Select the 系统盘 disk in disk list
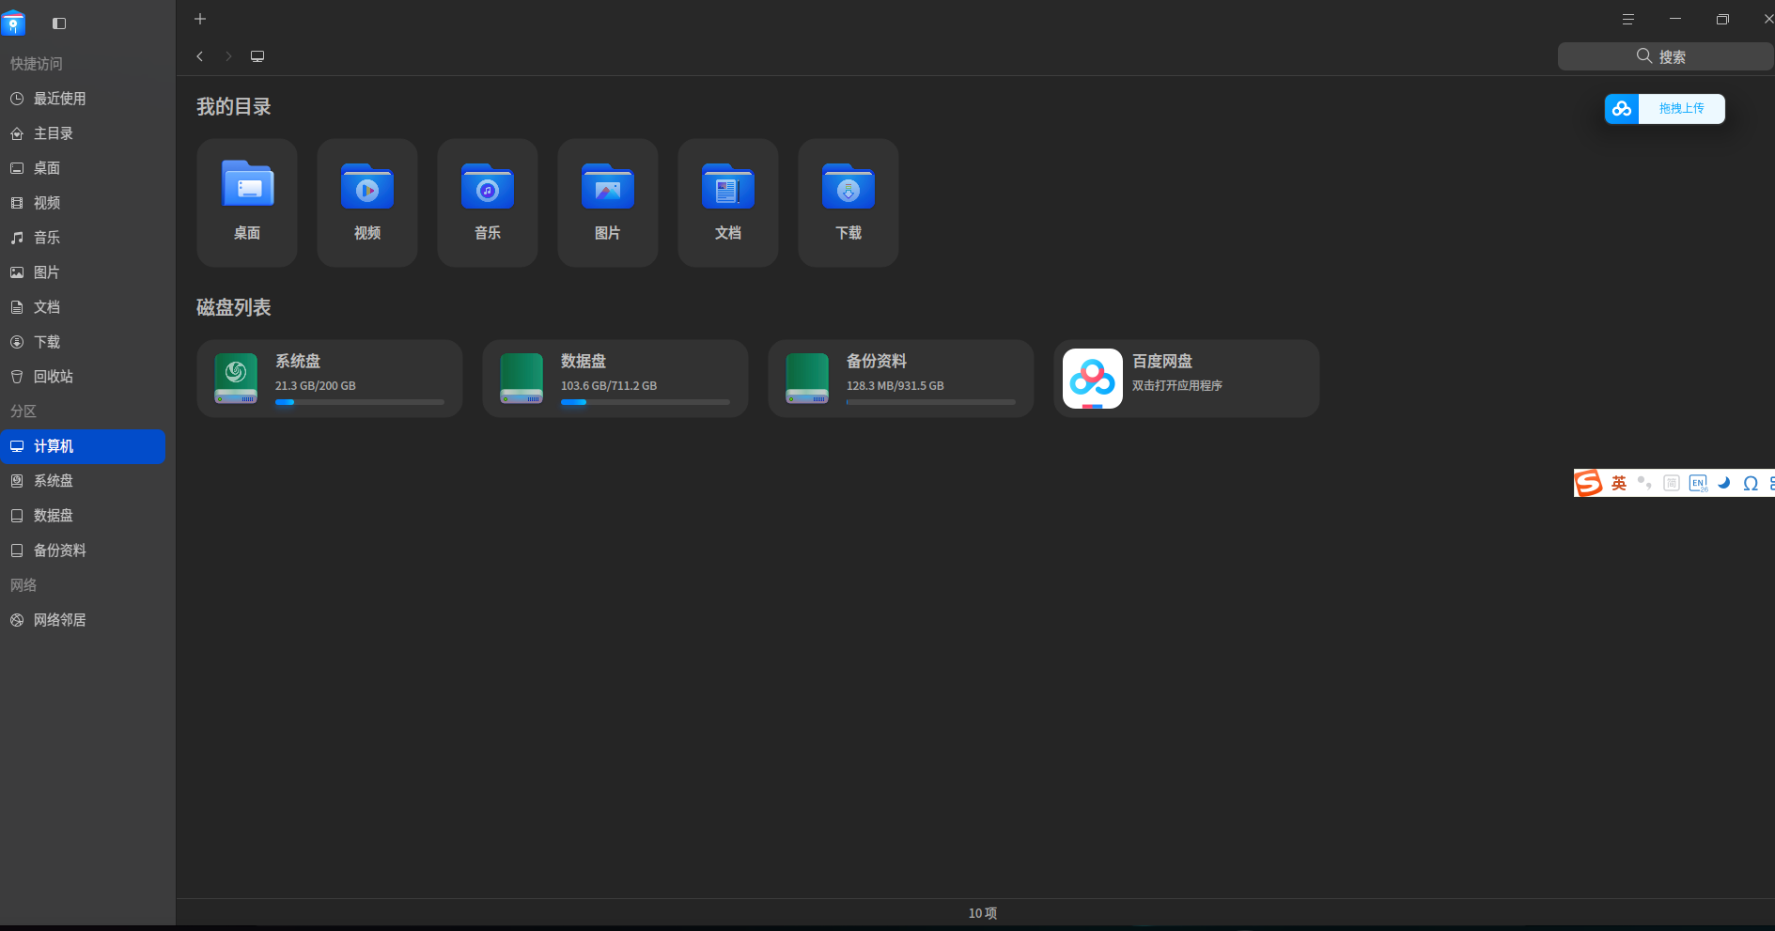Viewport: 1775px width, 931px height. click(330, 379)
